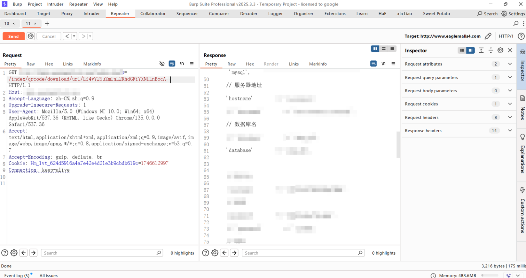
Task: Click the orange Send button
Action: (13, 36)
